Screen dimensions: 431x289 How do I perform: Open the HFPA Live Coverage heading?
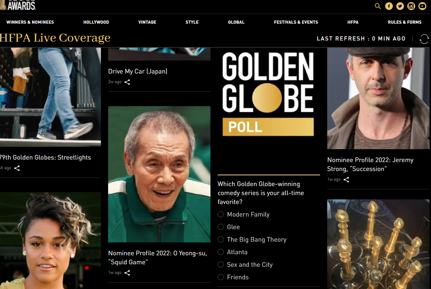(55, 38)
